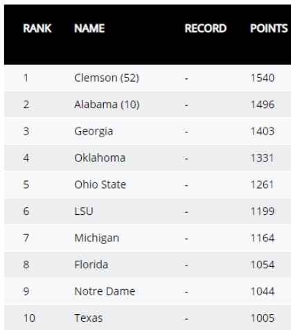Select Michigan in the table
The width and height of the screenshot is (291, 330).
96,238
